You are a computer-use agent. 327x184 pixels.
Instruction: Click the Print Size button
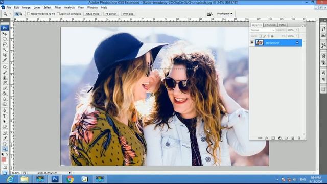coord(128,14)
